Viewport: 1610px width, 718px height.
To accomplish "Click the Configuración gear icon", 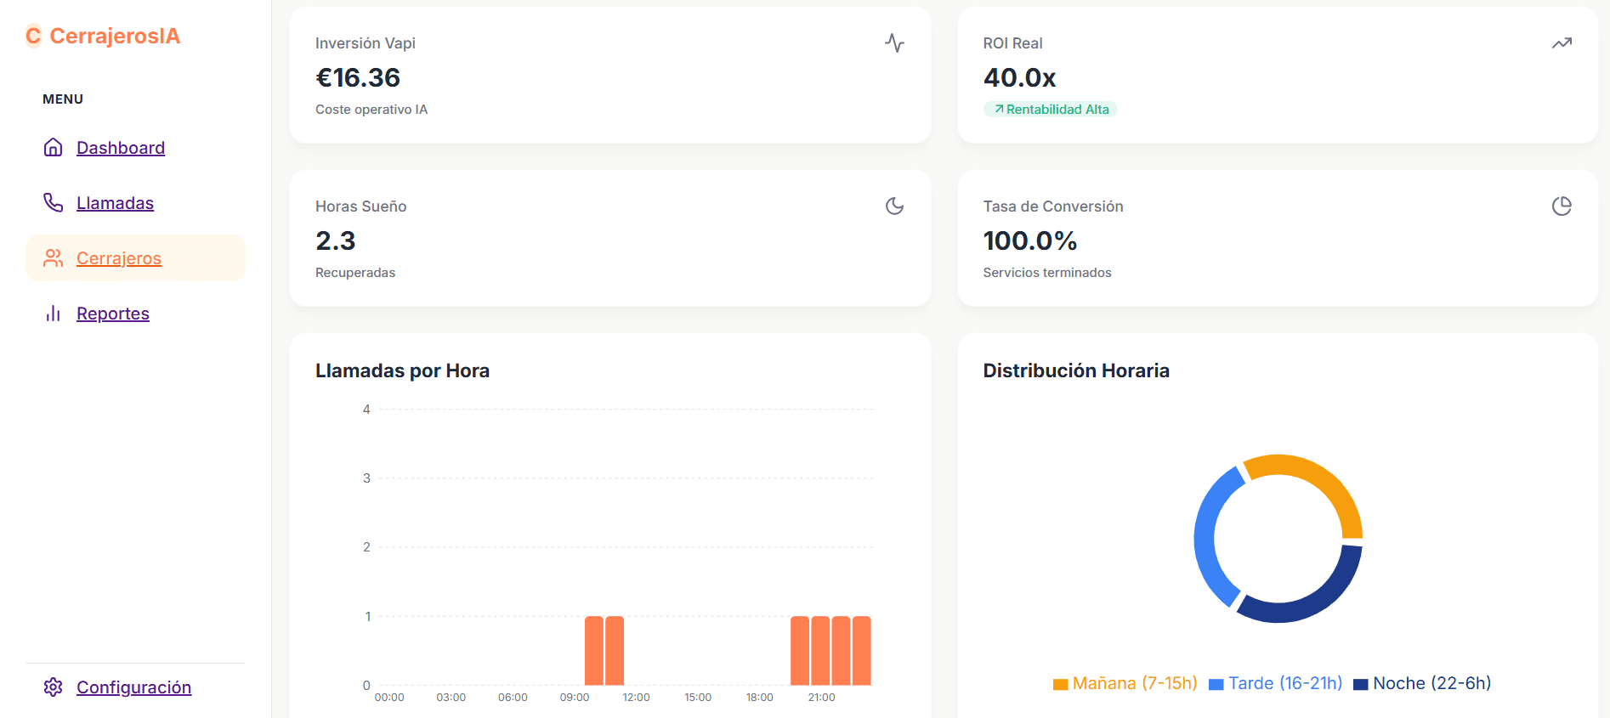I will point(53,687).
